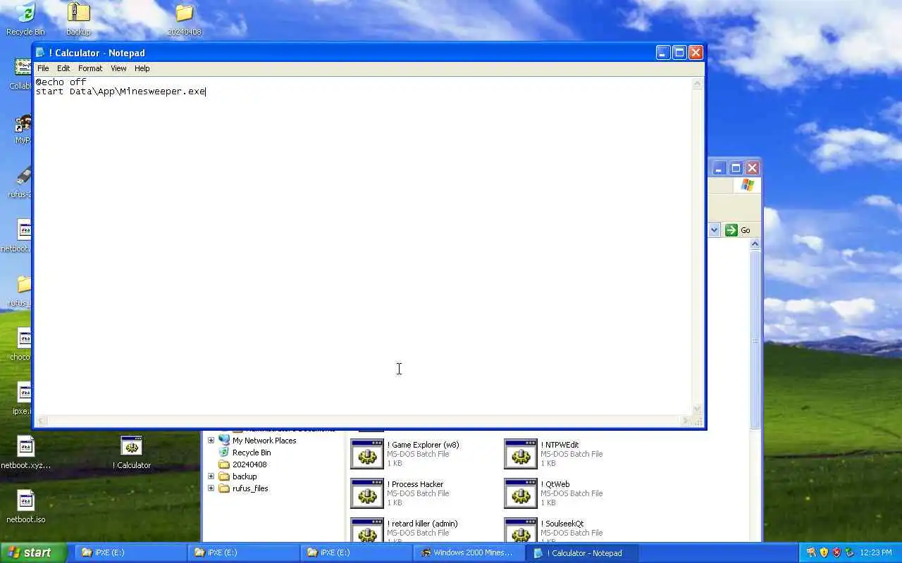Open the Explorer address bar dropdown arrow
Screen dimensions: 902x563
(714, 230)
